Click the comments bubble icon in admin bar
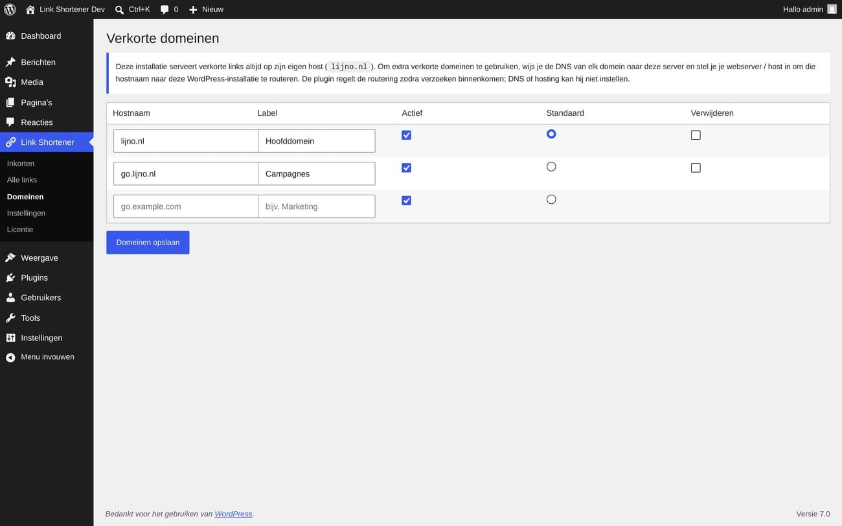842x526 pixels. (x=165, y=10)
